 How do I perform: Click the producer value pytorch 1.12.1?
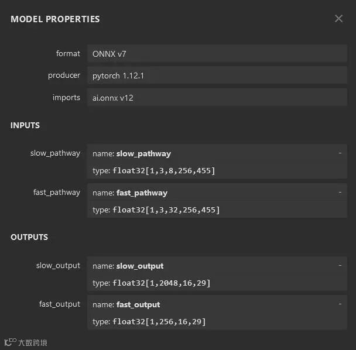click(119, 76)
